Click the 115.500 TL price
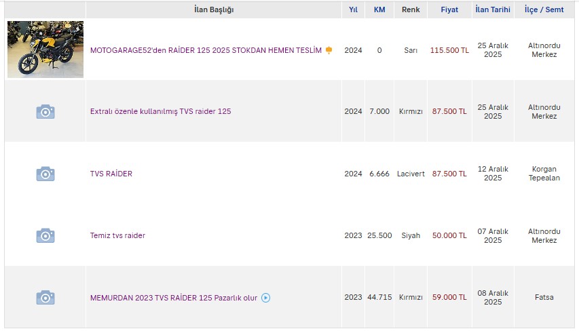This screenshot has height=331, width=579. [x=449, y=50]
